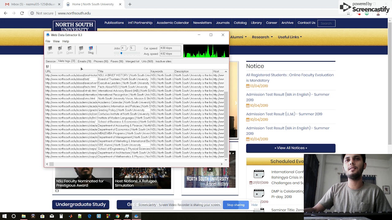Select the 'Board of Trustees | North South University' row
This screenshot has width=392, height=220.
(135, 79)
